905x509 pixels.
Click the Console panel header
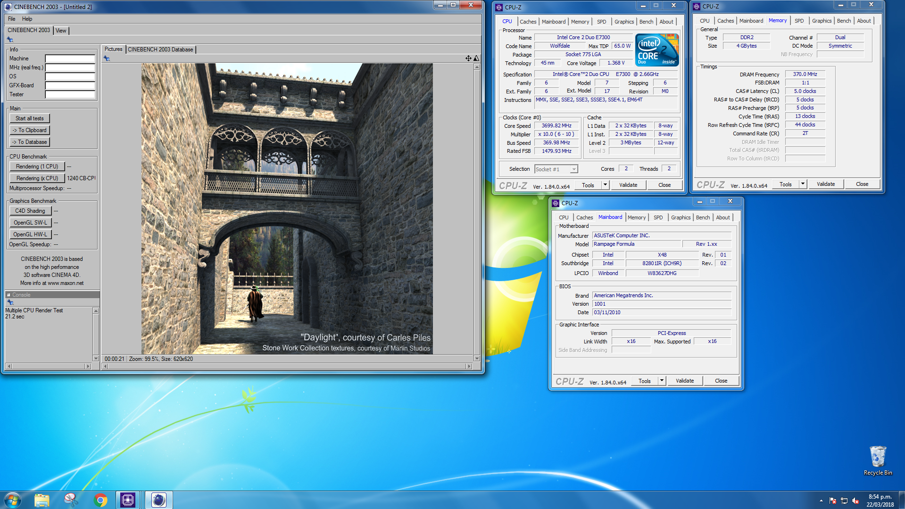[x=52, y=295]
